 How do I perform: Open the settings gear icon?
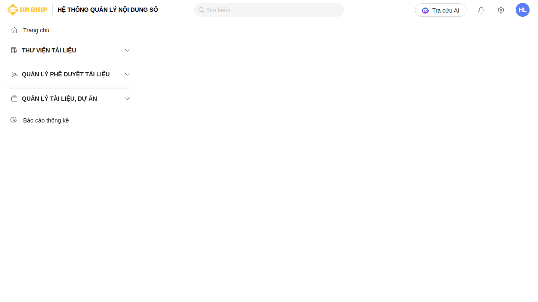[501, 10]
